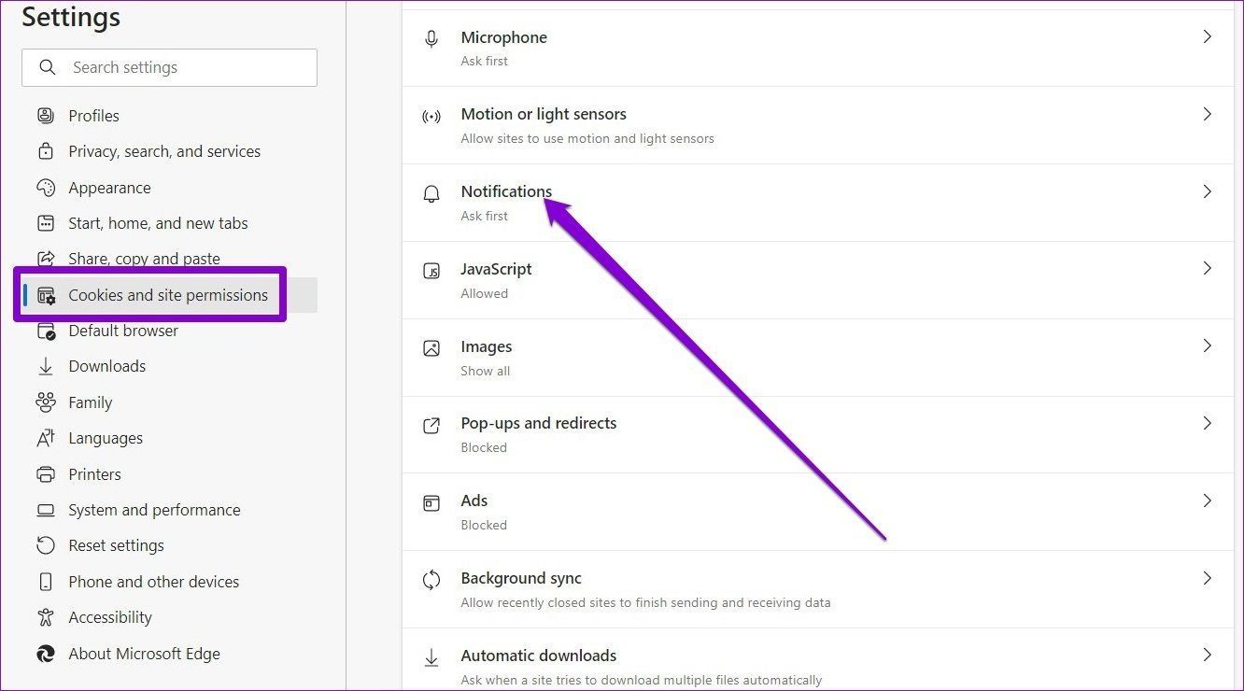
Task: Open About Microsoft Edge
Action: click(144, 654)
